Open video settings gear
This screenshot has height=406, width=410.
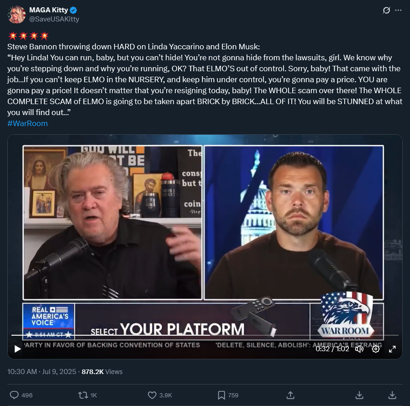coord(376,349)
